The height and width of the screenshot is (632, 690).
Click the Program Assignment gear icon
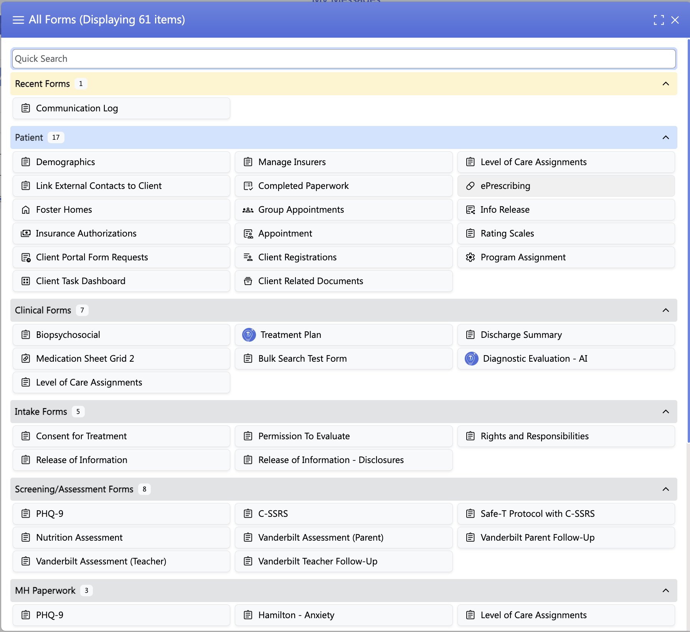tap(470, 257)
